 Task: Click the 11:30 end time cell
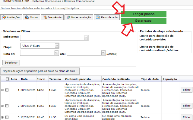52,117
